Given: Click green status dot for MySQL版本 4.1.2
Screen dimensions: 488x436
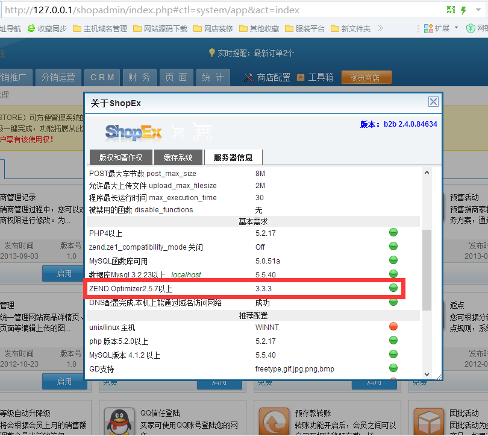Looking at the screenshot, I should coord(393,354).
